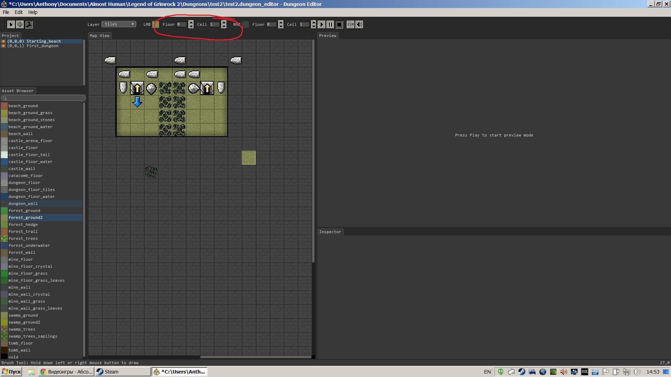Activate the green plus add-object tool
The height and width of the screenshot is (377, 671).
(20, 24)
